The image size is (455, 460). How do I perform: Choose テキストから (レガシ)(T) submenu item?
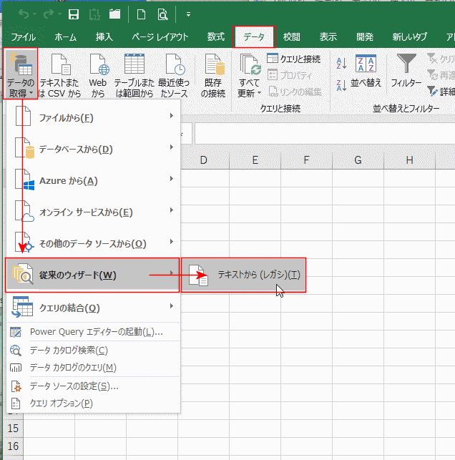243,275
